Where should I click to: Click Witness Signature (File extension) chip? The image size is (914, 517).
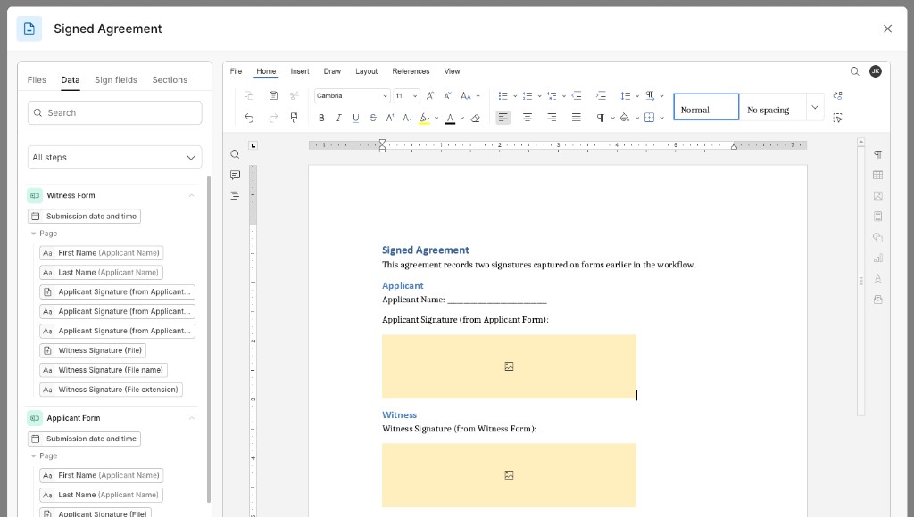point(111,390)
